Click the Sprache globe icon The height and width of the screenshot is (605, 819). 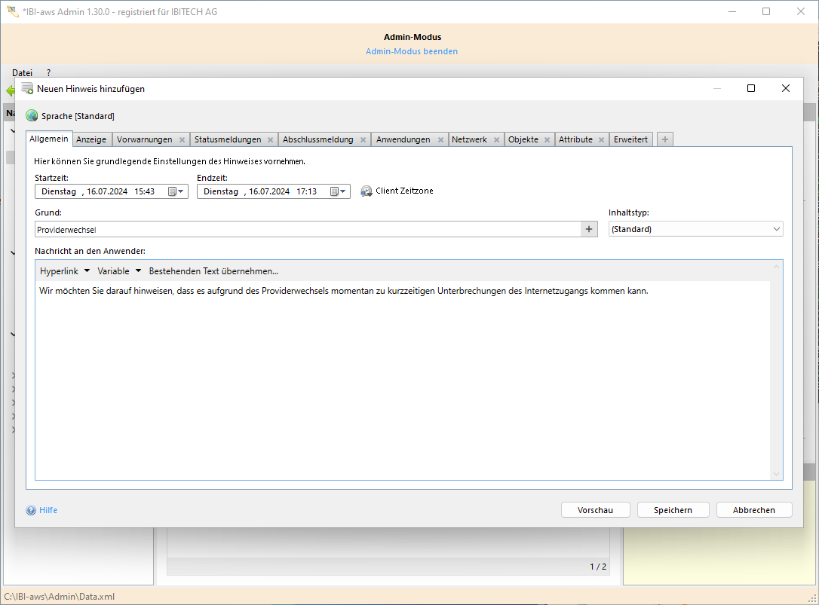click(32, 116)
